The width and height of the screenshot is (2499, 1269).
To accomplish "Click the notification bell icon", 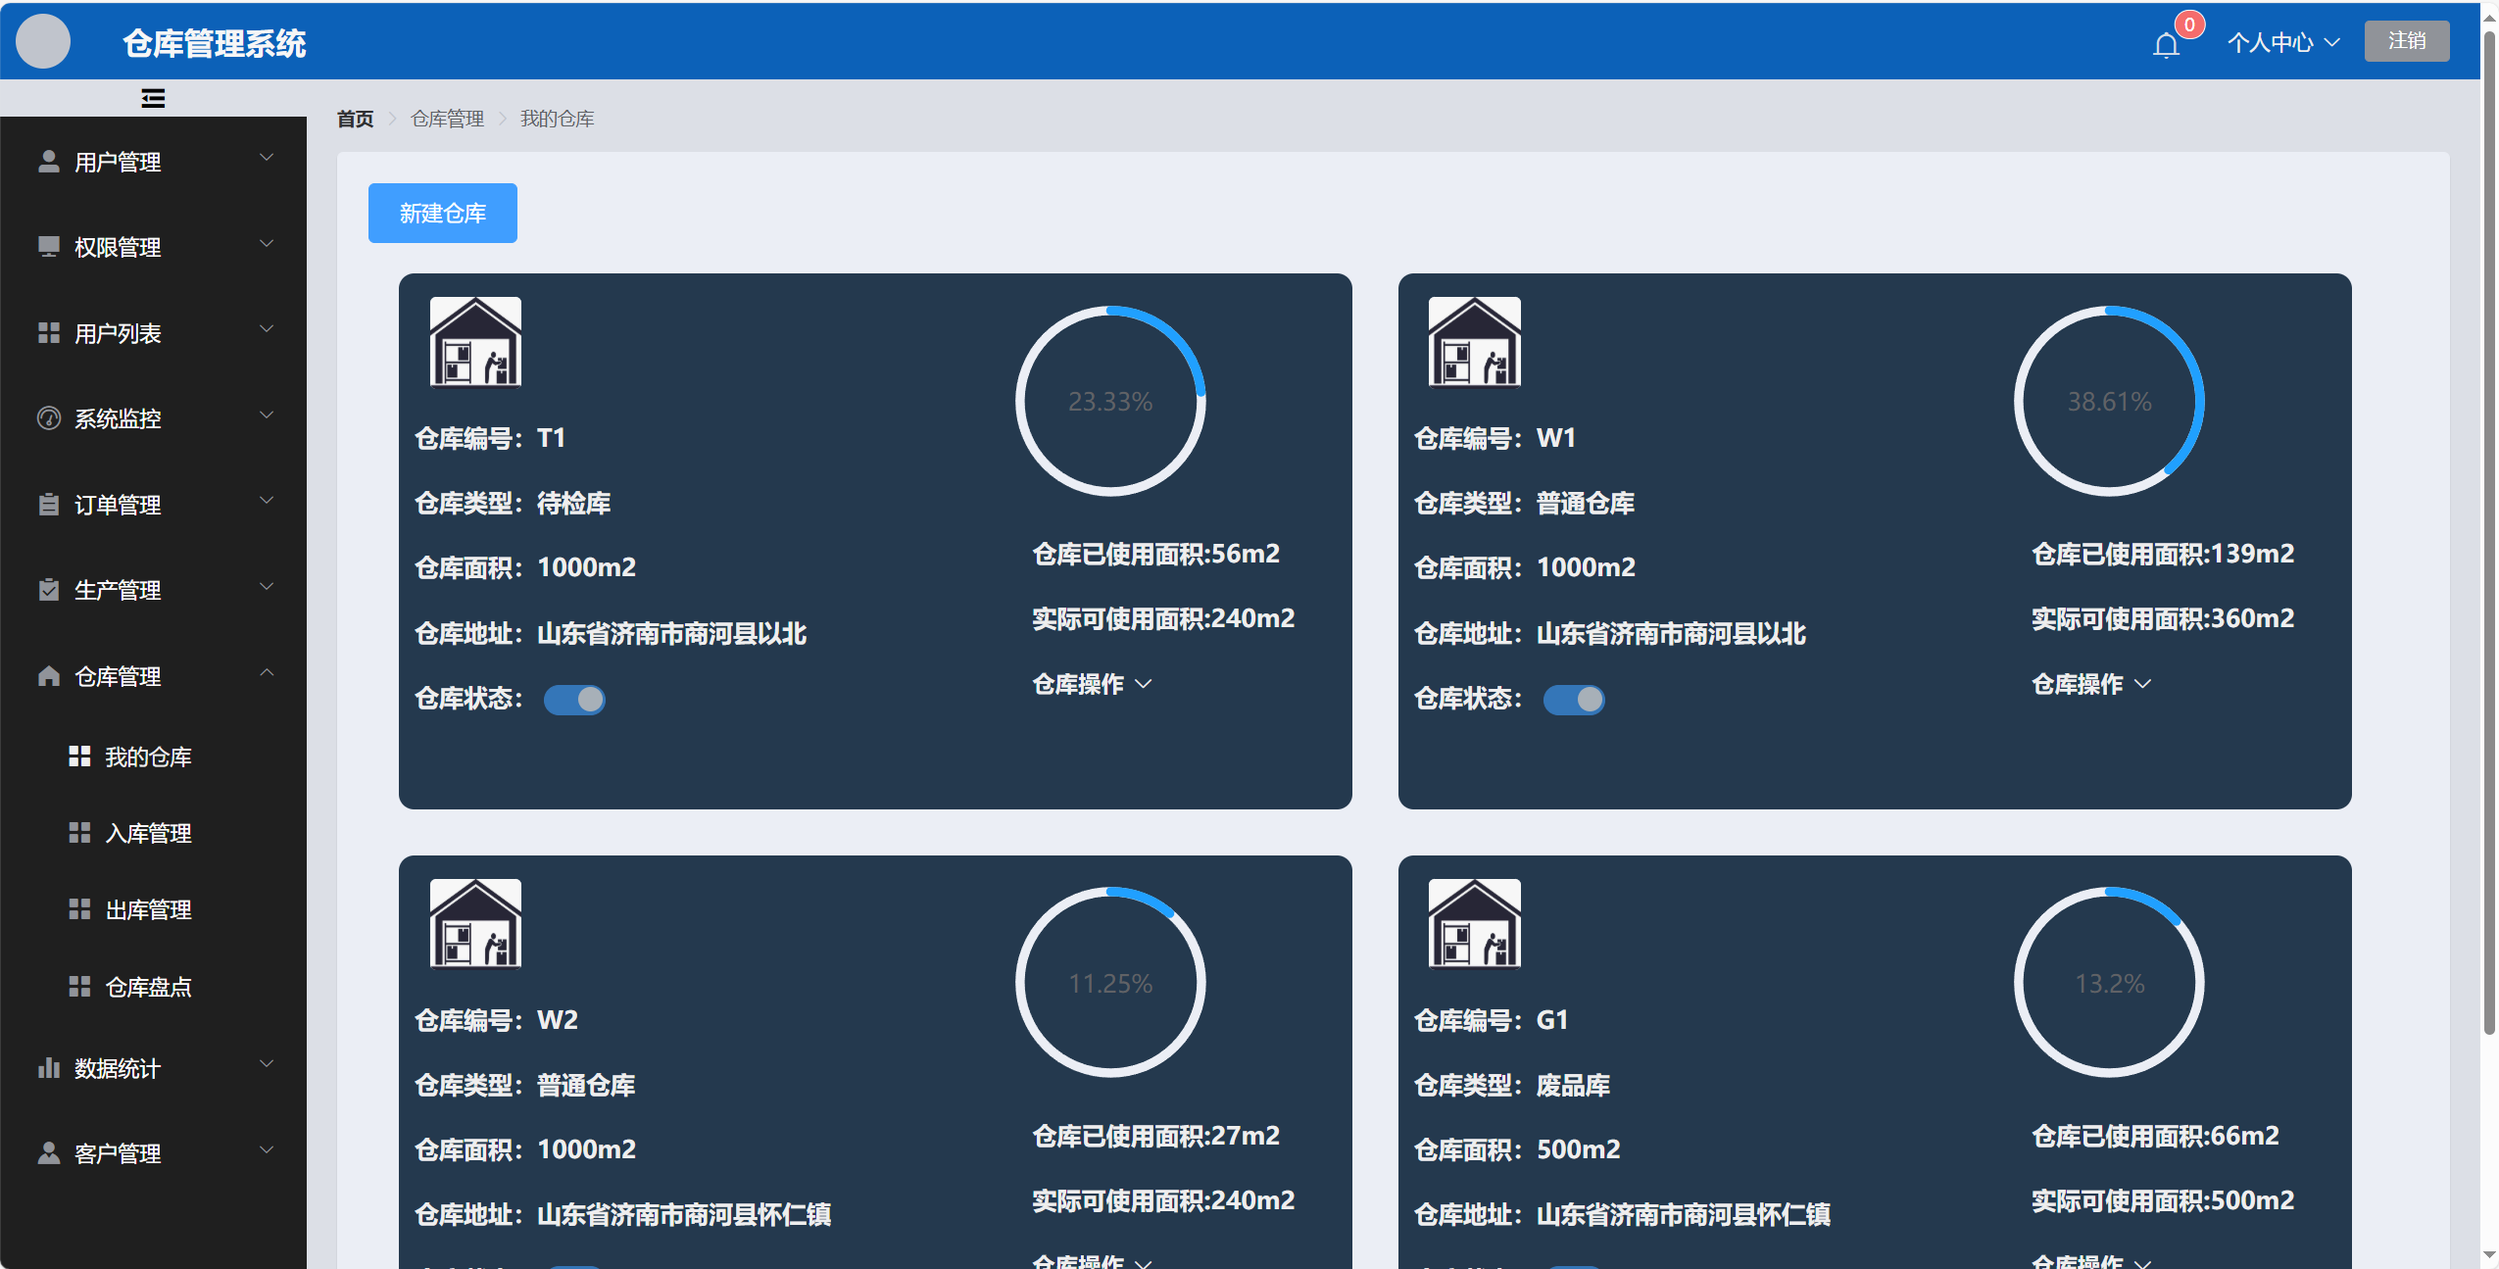I will point(2165,43).
